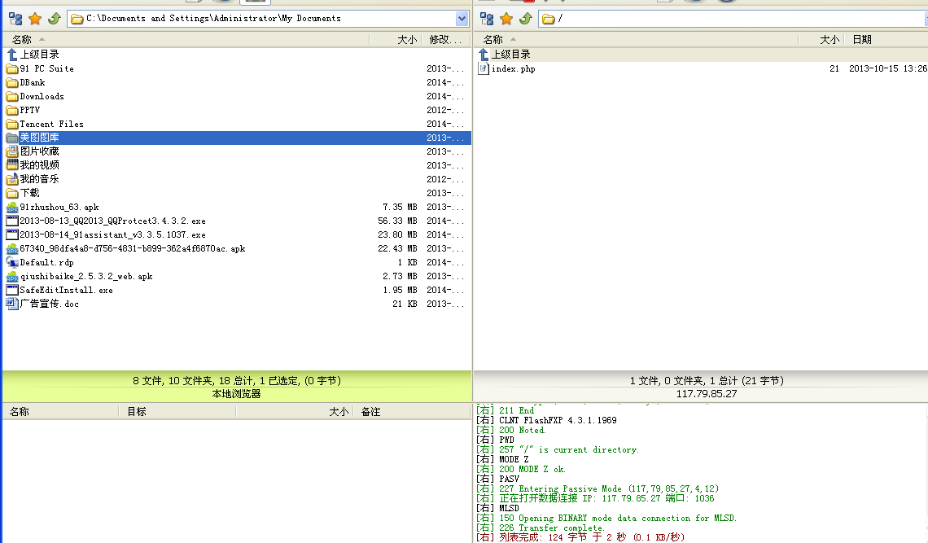Select the SafeEditInstall.exe file
The image size is (928, 543).
coord(66,290)
